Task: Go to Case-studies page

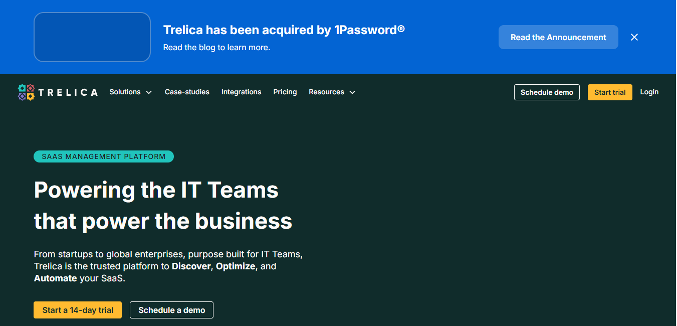Action: tap(187, 92)
